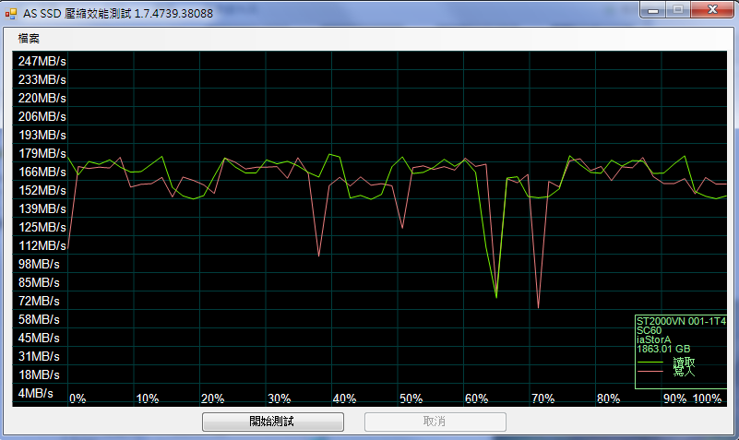
Task: Click the 4MB/s axis label
Action: pos(35,393)
